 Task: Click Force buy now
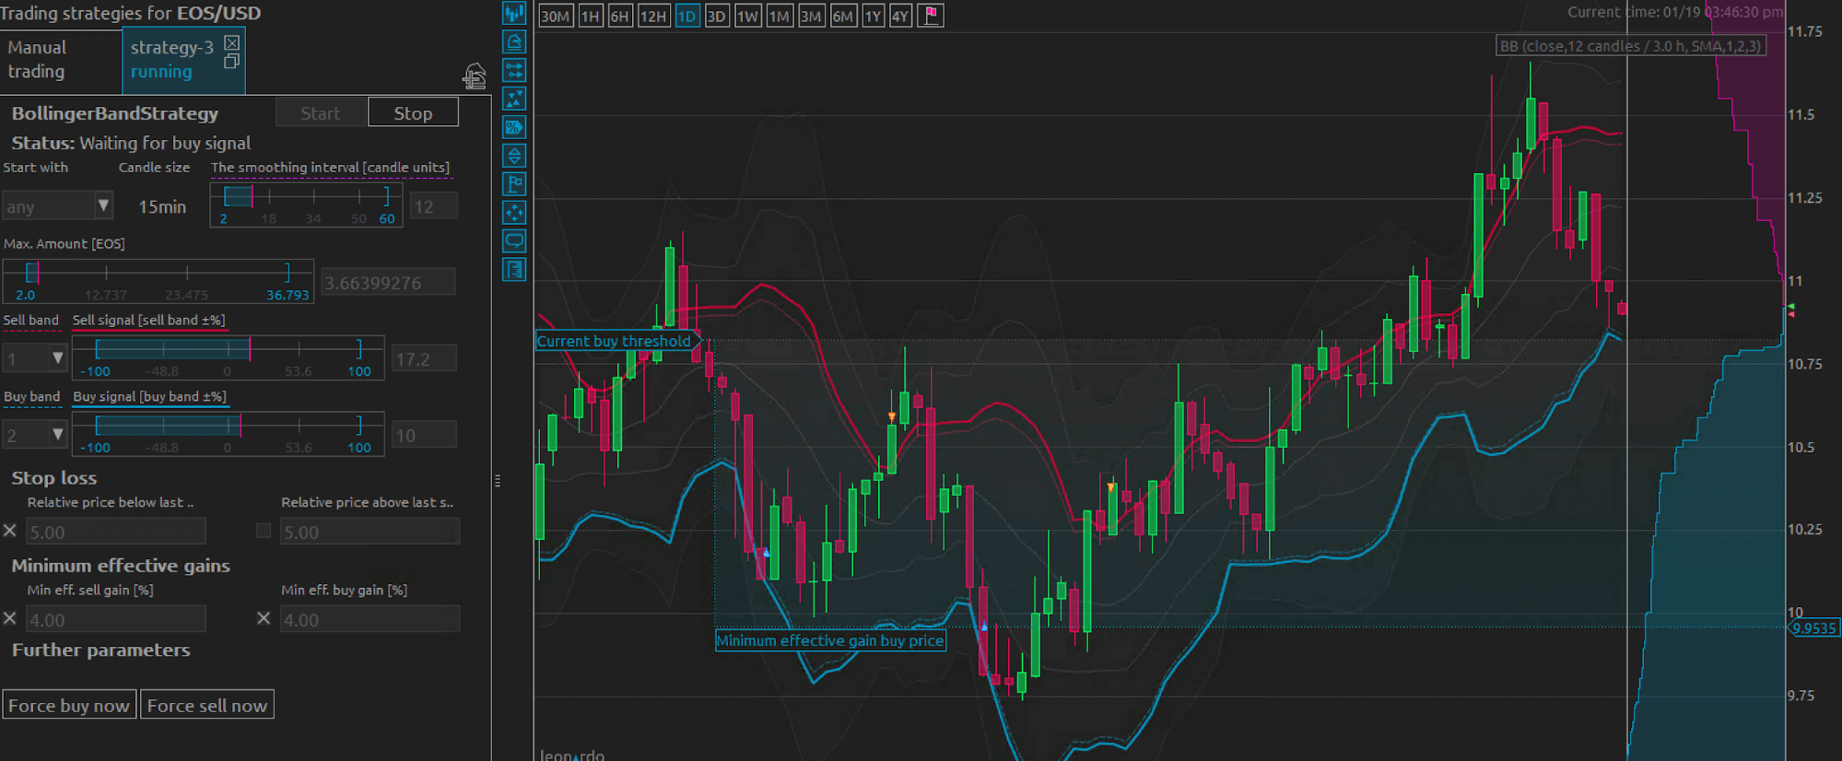coord(69,706)
